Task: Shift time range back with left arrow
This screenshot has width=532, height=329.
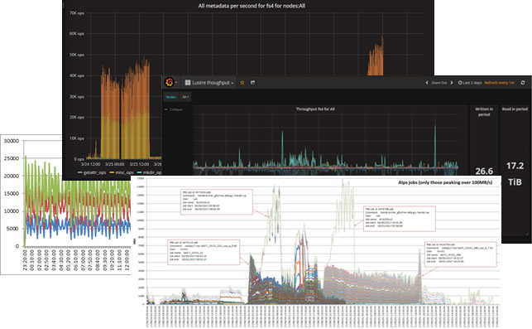Action: (427, 83)
